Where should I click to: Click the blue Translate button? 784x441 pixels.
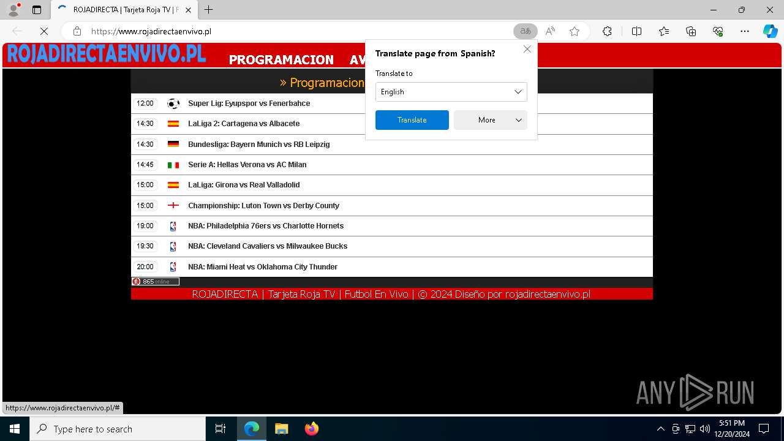(x=412, y=120)
